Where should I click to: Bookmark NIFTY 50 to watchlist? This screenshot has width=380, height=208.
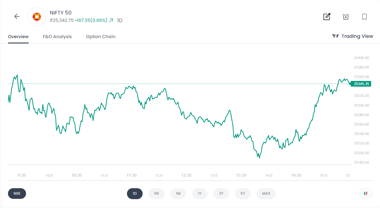coord(364,17)
